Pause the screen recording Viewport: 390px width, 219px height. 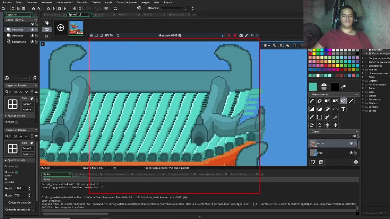click(x=229, y=36)
